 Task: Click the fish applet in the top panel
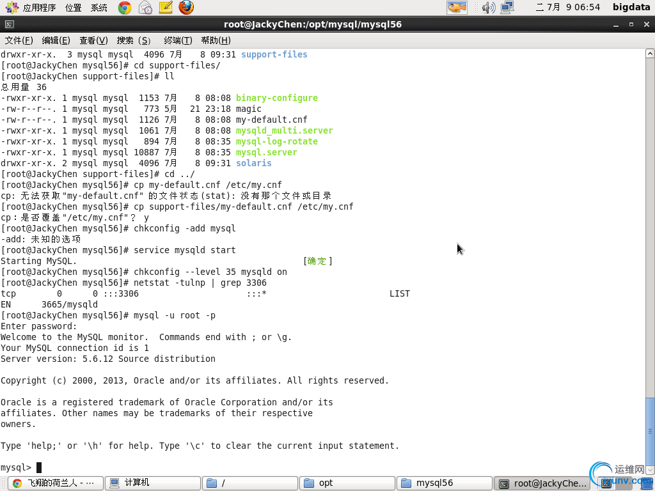(457, 8)
